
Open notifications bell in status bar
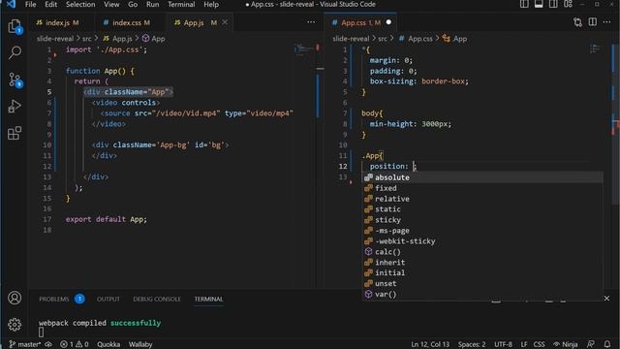point(607,344)
